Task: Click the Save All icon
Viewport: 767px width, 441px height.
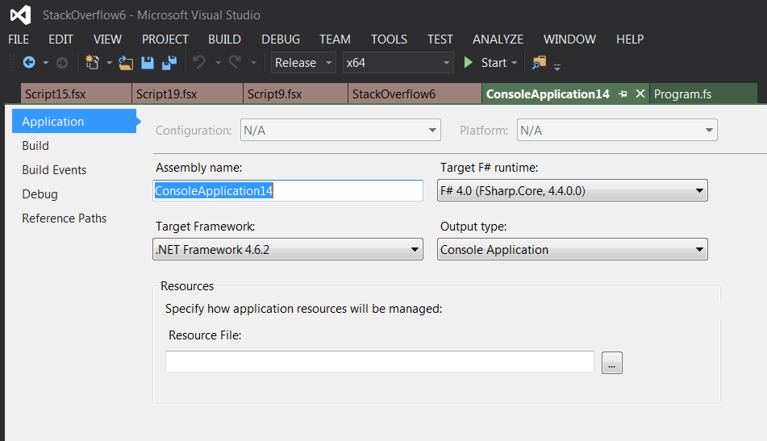Action: [x=169, y=63]
